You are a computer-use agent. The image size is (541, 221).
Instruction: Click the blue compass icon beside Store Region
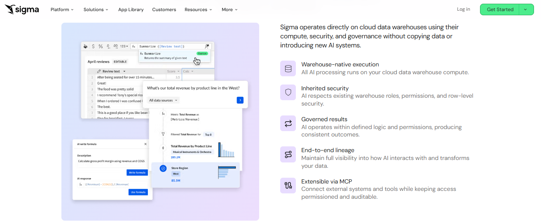163,168
